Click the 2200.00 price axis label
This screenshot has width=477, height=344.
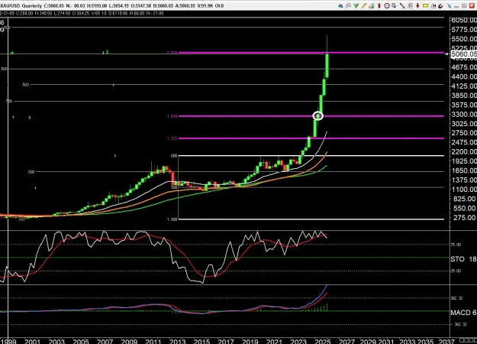(464, 151)
